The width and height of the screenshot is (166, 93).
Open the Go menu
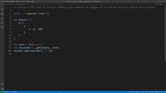(20, 2)
